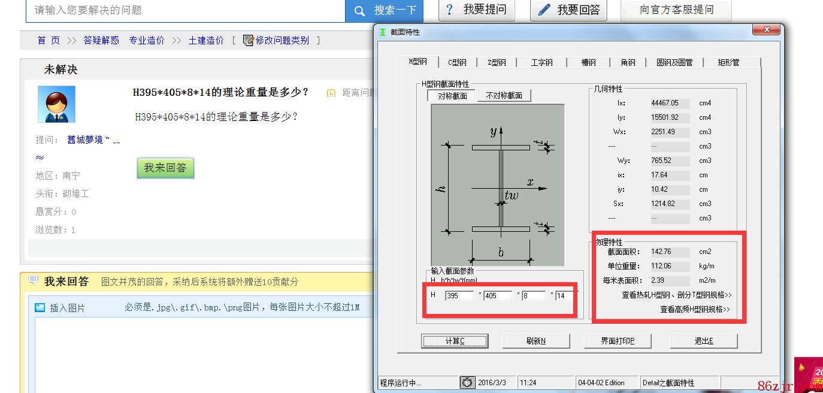Expand 查看高频H型钢规格 list
823x393 pixels.
(x=695, y=309)
